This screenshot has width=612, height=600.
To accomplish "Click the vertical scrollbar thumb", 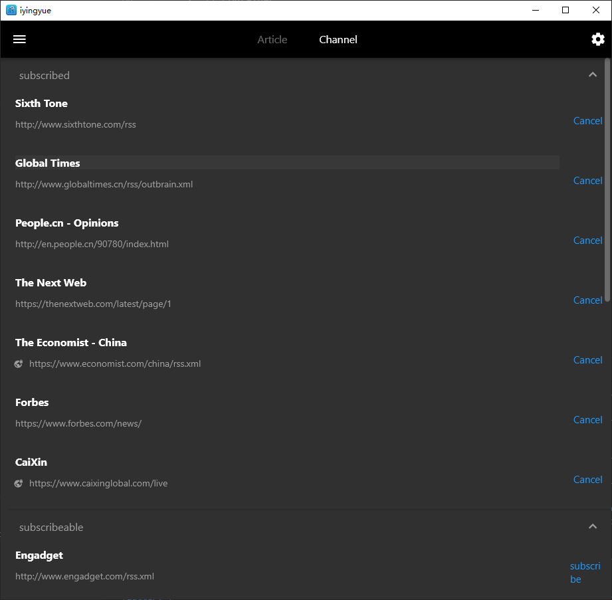I will [607, 179].
